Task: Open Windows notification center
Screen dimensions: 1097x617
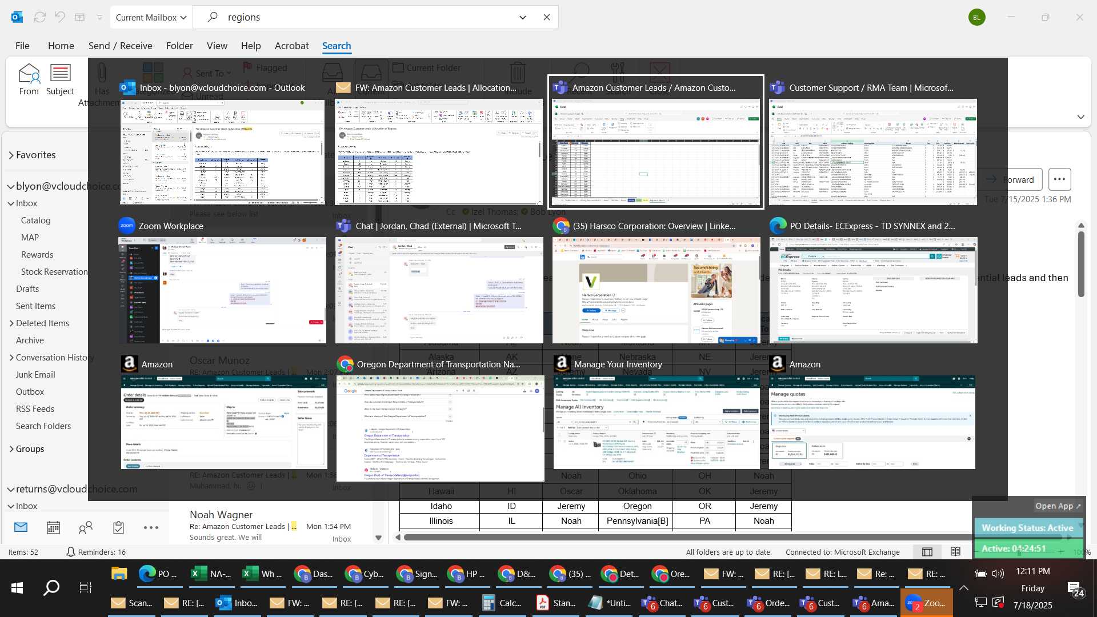Action: click(1075, 588)
